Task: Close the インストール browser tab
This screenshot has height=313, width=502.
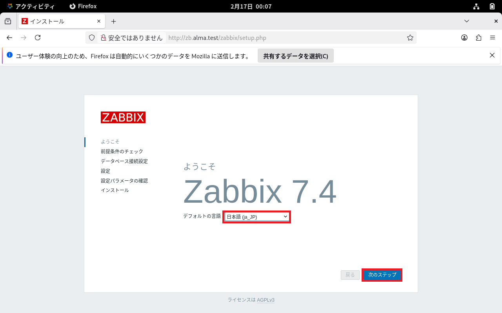Action: click(x=99, y=21)
